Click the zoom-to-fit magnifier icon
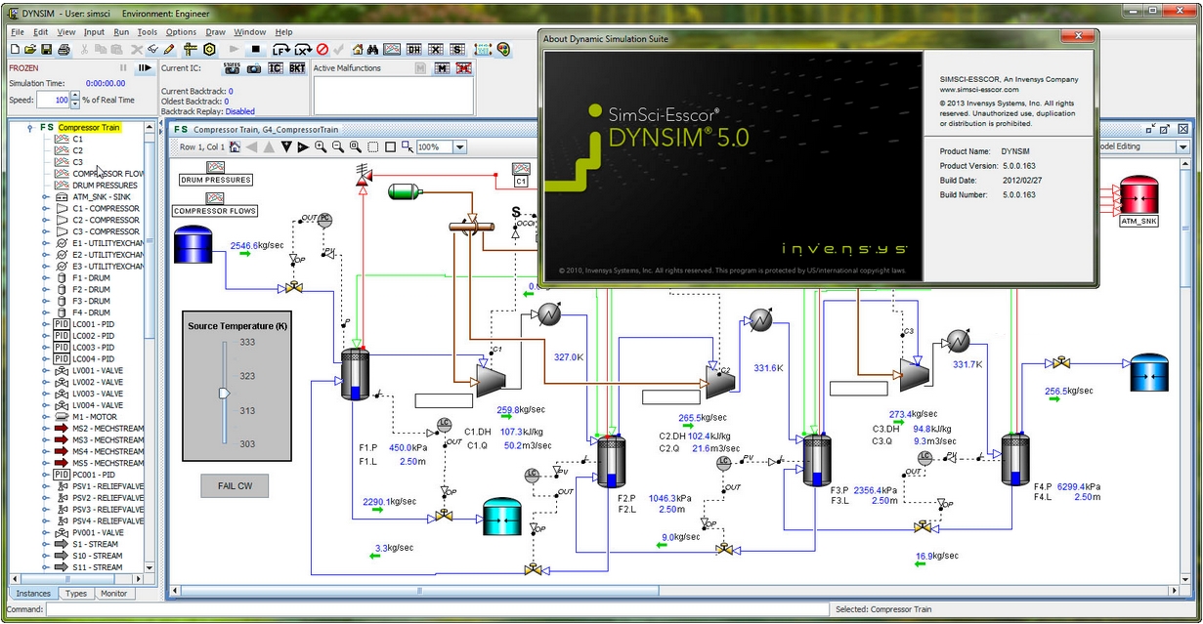The width and height of the screenshot is (1203, 624). tap(355, 146)
